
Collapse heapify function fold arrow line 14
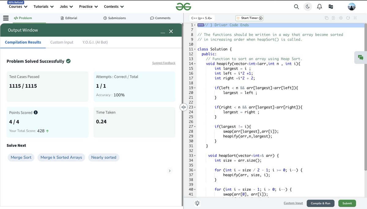[x=195, y=64]
